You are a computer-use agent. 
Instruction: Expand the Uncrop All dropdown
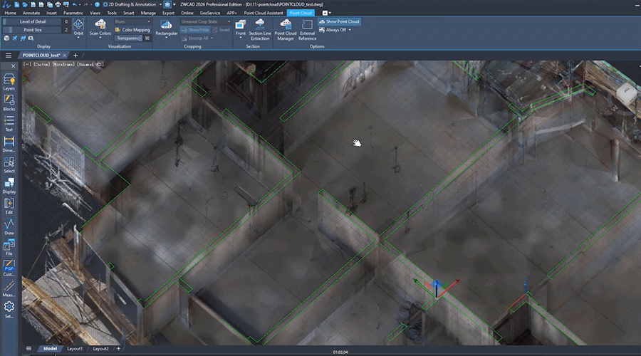pyautogui.click(x=212, y=38)
